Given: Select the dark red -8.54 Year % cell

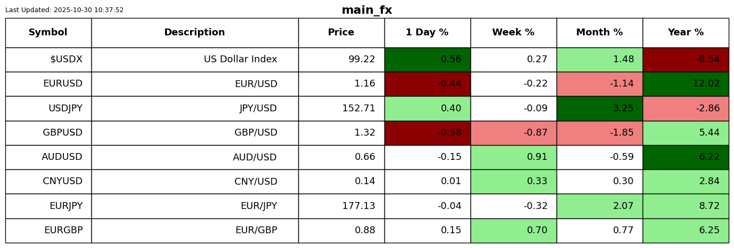Looking at the screenshot, I should pyautogui.click(x=685, y=60).
